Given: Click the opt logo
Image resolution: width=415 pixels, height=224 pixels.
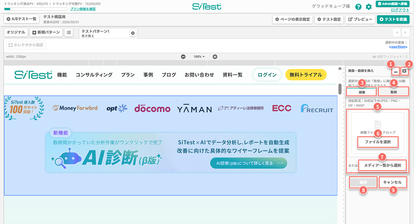Looking at the screenshot, I should [117, 108].
